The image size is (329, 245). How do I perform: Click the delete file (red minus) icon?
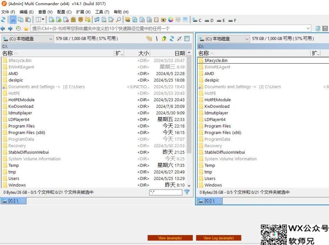pyautogui.click(x=66, y=20)
